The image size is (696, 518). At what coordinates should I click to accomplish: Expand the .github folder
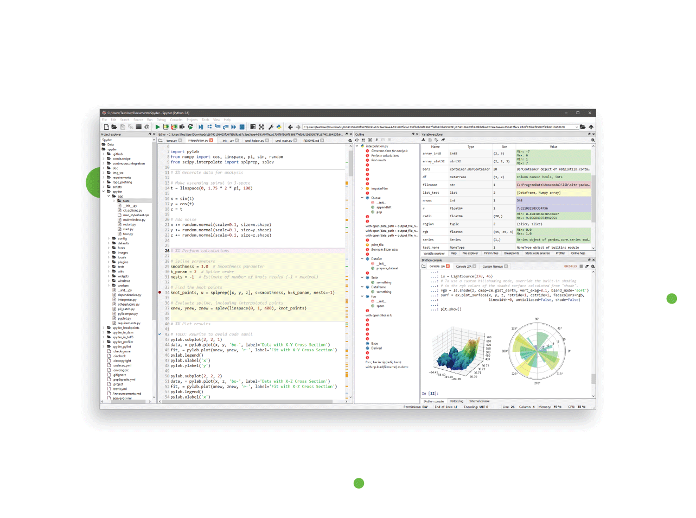[x=103, y=154]
